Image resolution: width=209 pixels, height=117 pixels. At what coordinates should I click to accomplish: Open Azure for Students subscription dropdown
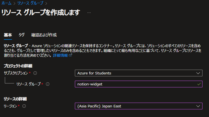click(139, 73)
